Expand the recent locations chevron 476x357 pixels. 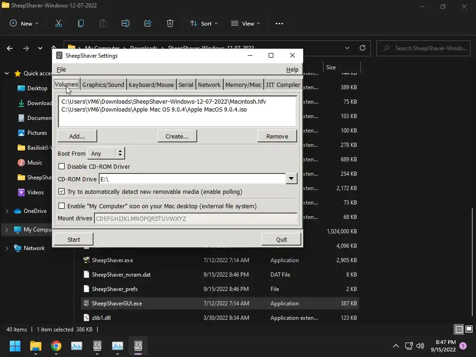click(x=40, y=48)
